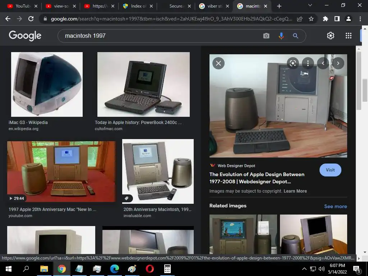The width and height of the screenshot is (368, 276).
Task: Open 20th Anniversary Macintosh result title
Action: click(157, 210)
